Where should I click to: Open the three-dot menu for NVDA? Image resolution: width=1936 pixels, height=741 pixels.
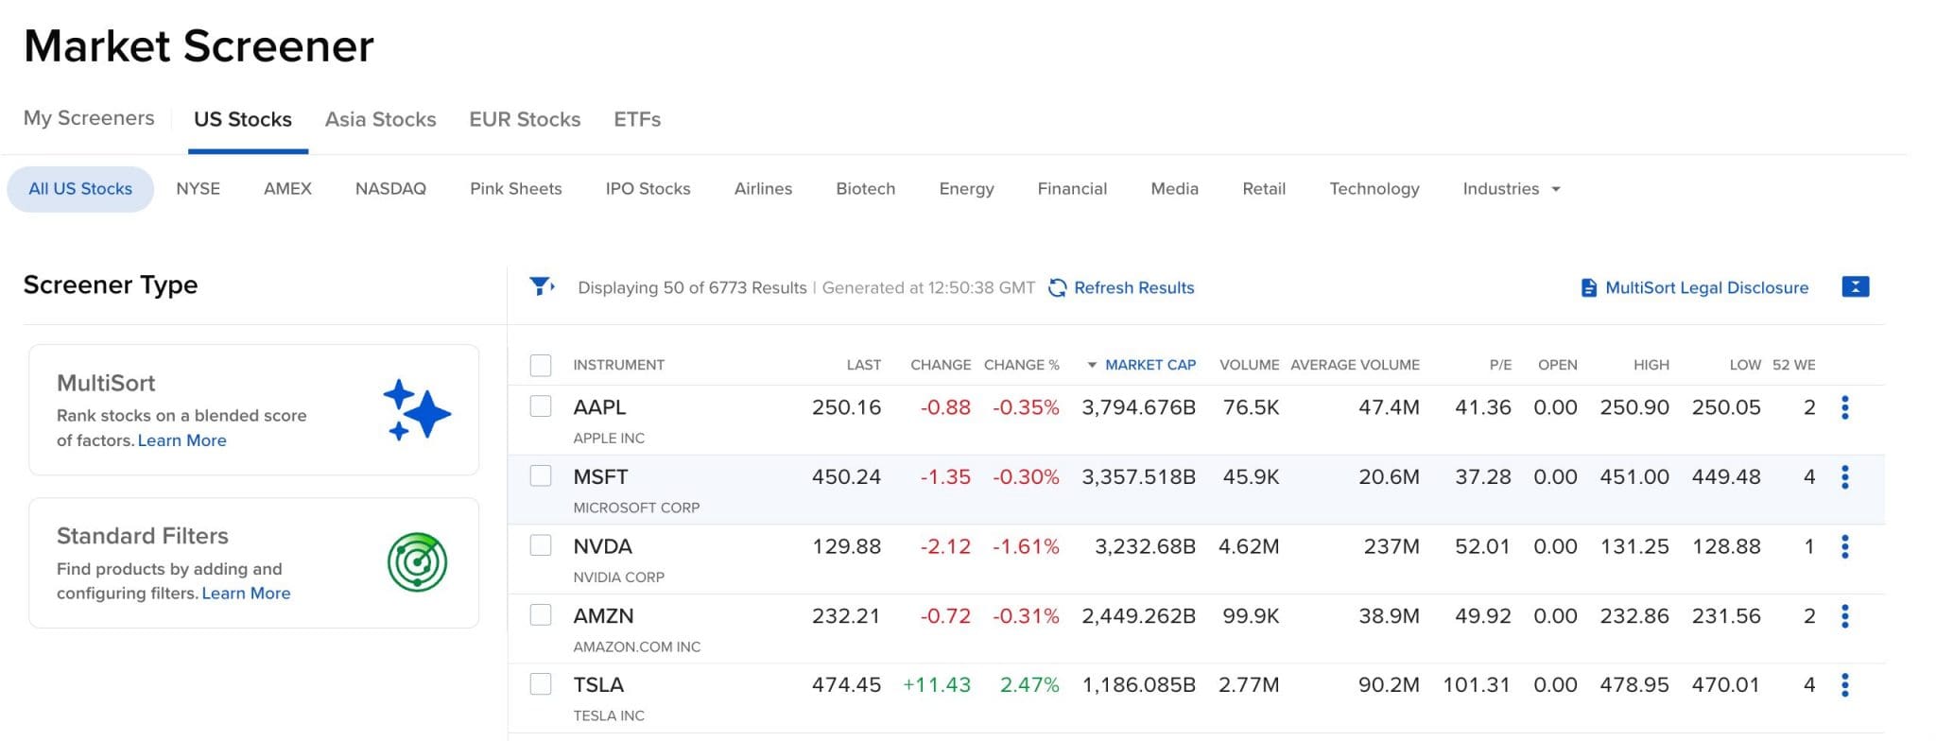click(1845, 546)
